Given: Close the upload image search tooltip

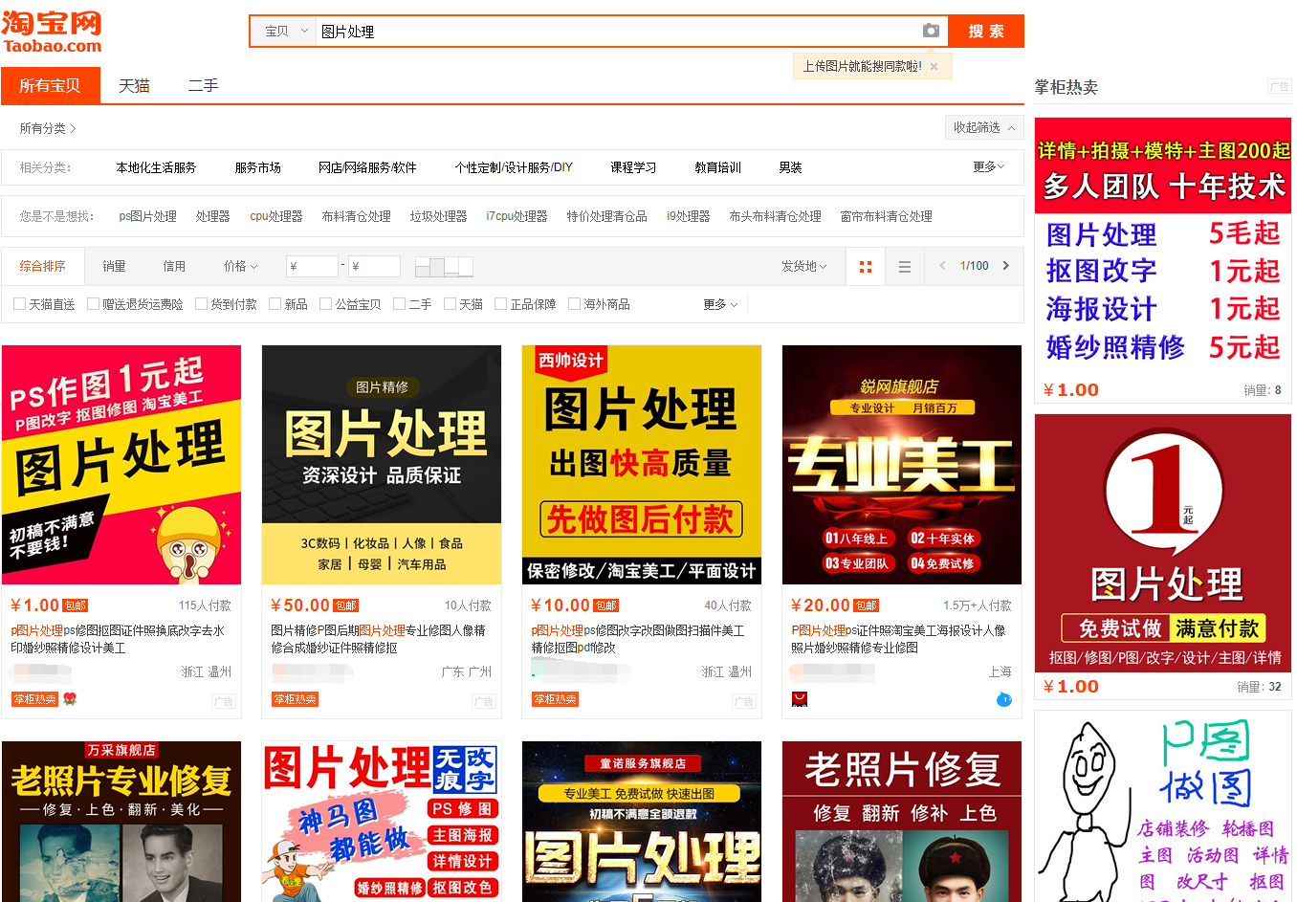Looking at the screenshot, I should click(934, 67).
